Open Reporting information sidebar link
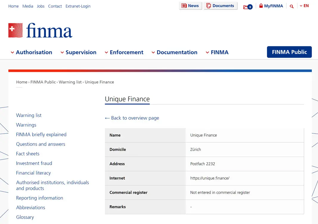 coord(40,198)
